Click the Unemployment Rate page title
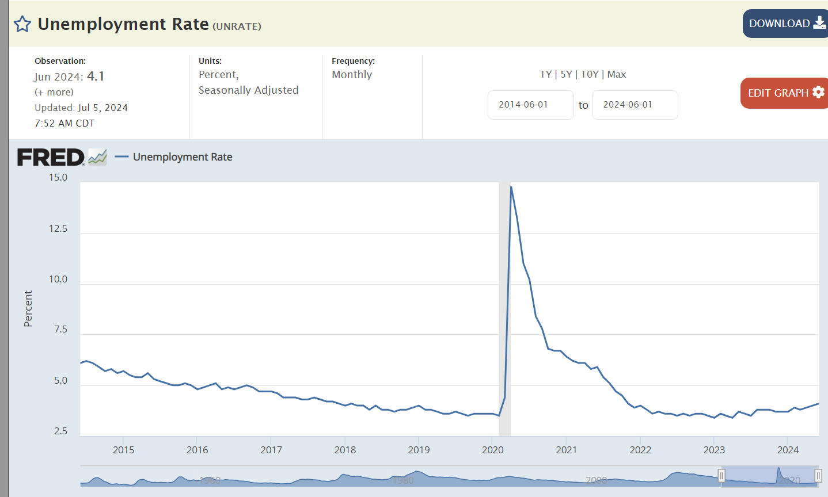 click(x=123, y=24)
